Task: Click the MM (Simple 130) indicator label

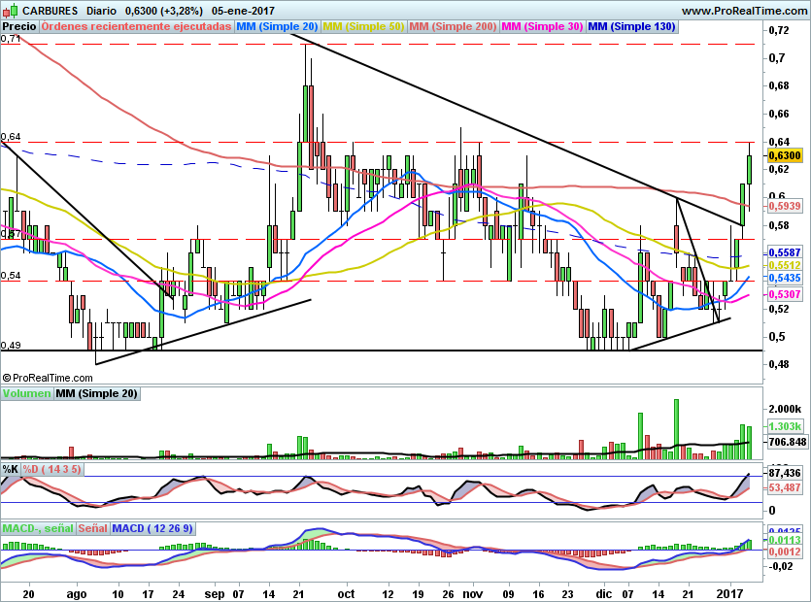Action: (x=631, y=27)
